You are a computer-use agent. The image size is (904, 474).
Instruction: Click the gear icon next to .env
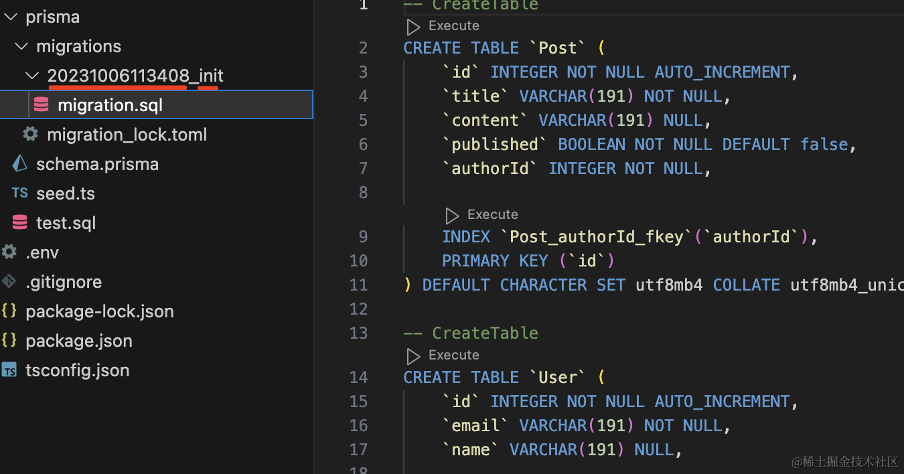click(x=9, y=252)
